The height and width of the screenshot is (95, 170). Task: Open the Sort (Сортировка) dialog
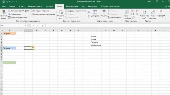(95, 13)
